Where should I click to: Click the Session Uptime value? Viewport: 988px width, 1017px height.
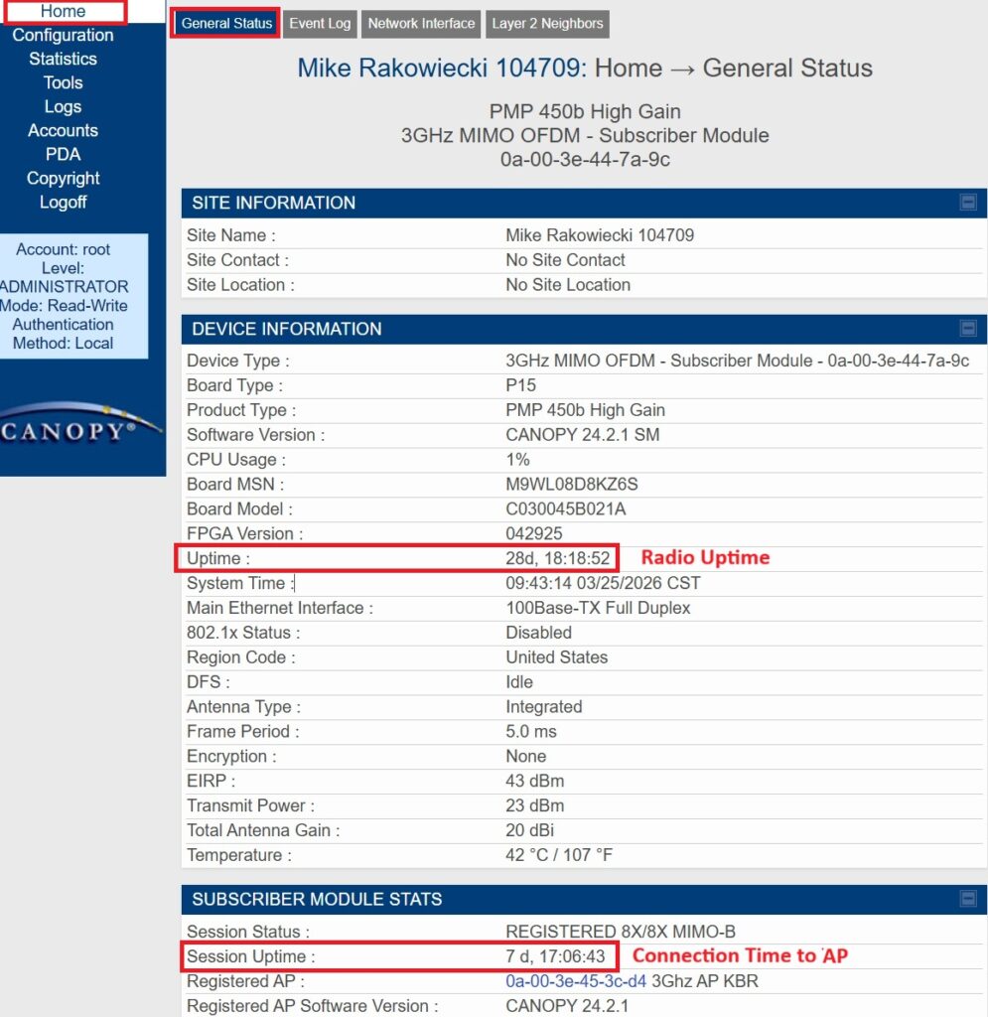click(554, 956)
